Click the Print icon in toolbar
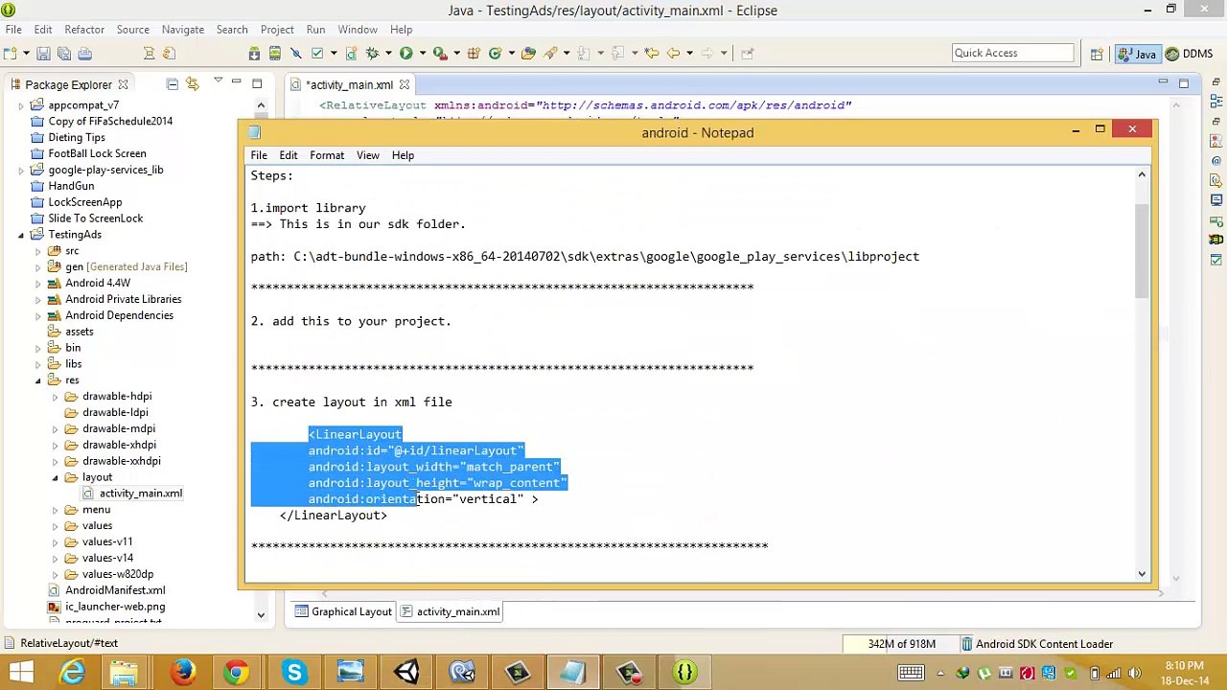Image resolution: width=1227 pixels, height=690 pixels. pyautogui.click(x=84, y=54)
